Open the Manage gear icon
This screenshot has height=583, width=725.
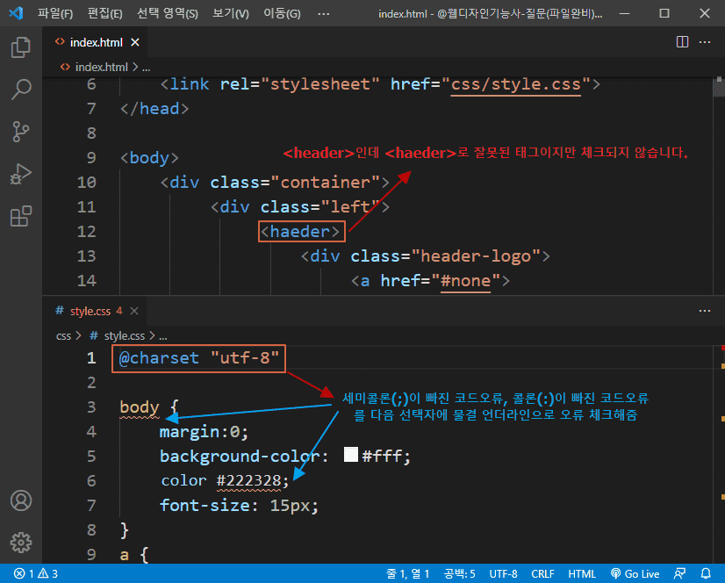tap(21, 543)
